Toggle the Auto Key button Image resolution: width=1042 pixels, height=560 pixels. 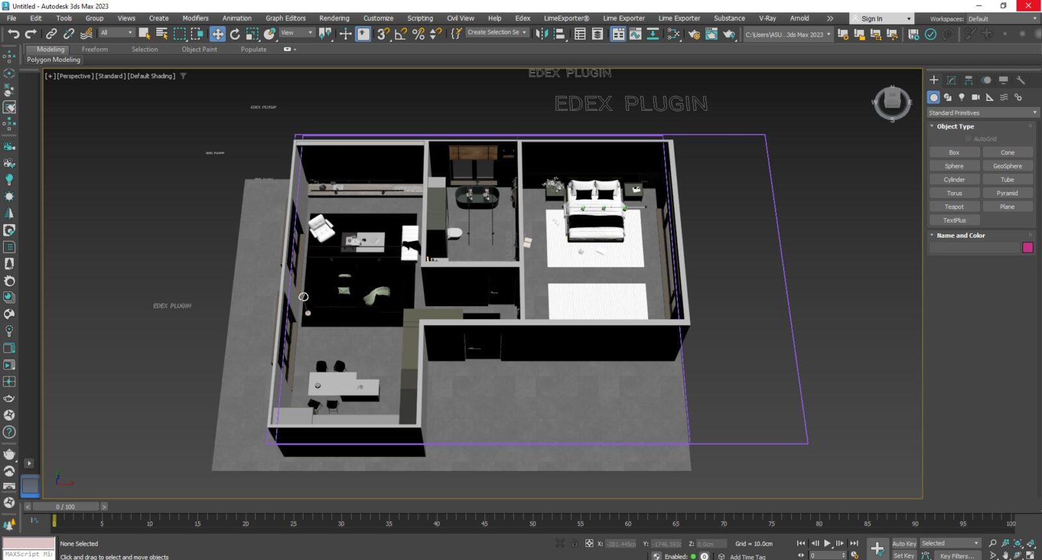coord(904,543)
